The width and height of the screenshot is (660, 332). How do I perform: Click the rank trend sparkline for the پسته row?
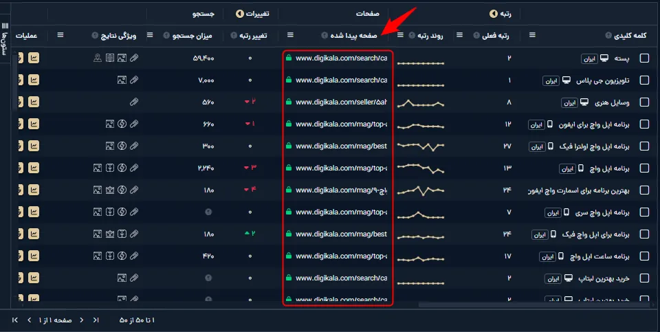click(421, 63)
